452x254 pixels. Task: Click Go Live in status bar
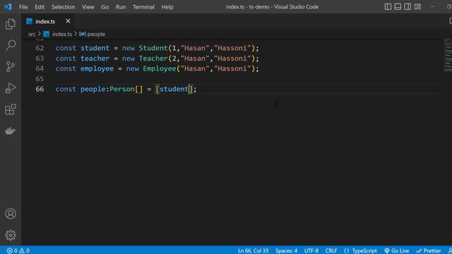coord(397,250)
